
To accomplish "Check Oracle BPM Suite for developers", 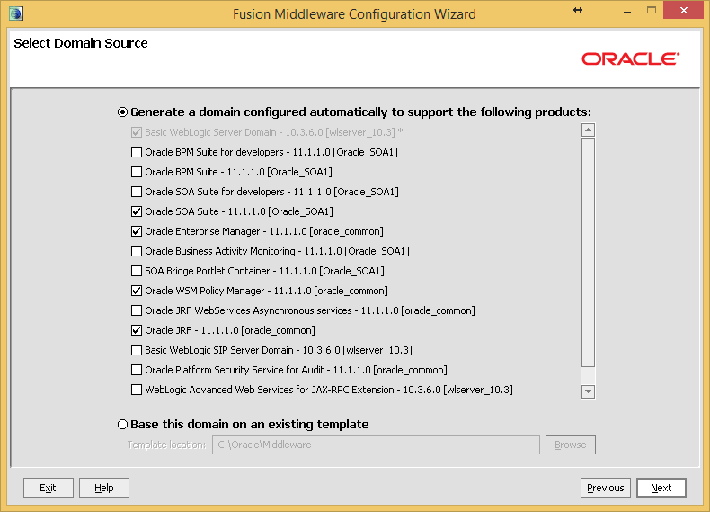I will (x=137, y=152).
